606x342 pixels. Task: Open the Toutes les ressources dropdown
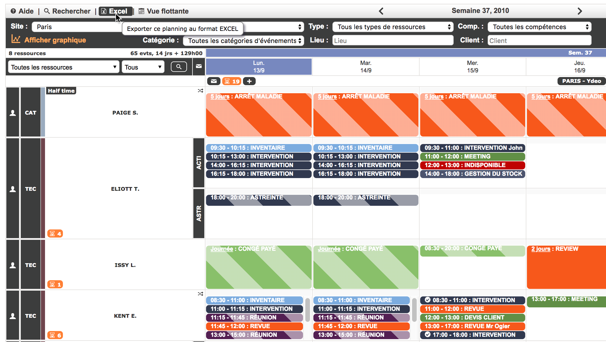(63, 67)
